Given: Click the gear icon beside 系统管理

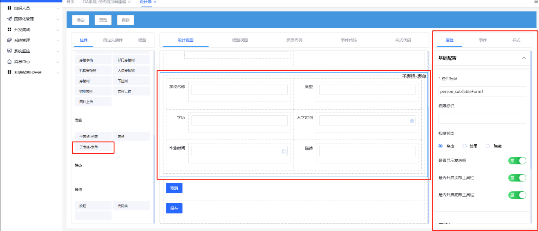Looking at the screenshot, I should (x=9, y=40).
